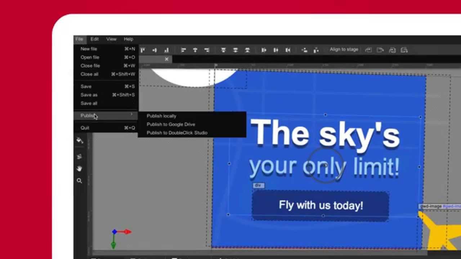The image size is (461, 259).
Task: Select Save all from the File menu
Action: pyautogui.click(x=106, y=103)
